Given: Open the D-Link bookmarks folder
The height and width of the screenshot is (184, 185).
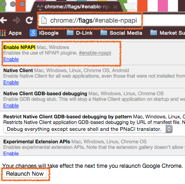Looking at the screenshot, I should point(79,33).
